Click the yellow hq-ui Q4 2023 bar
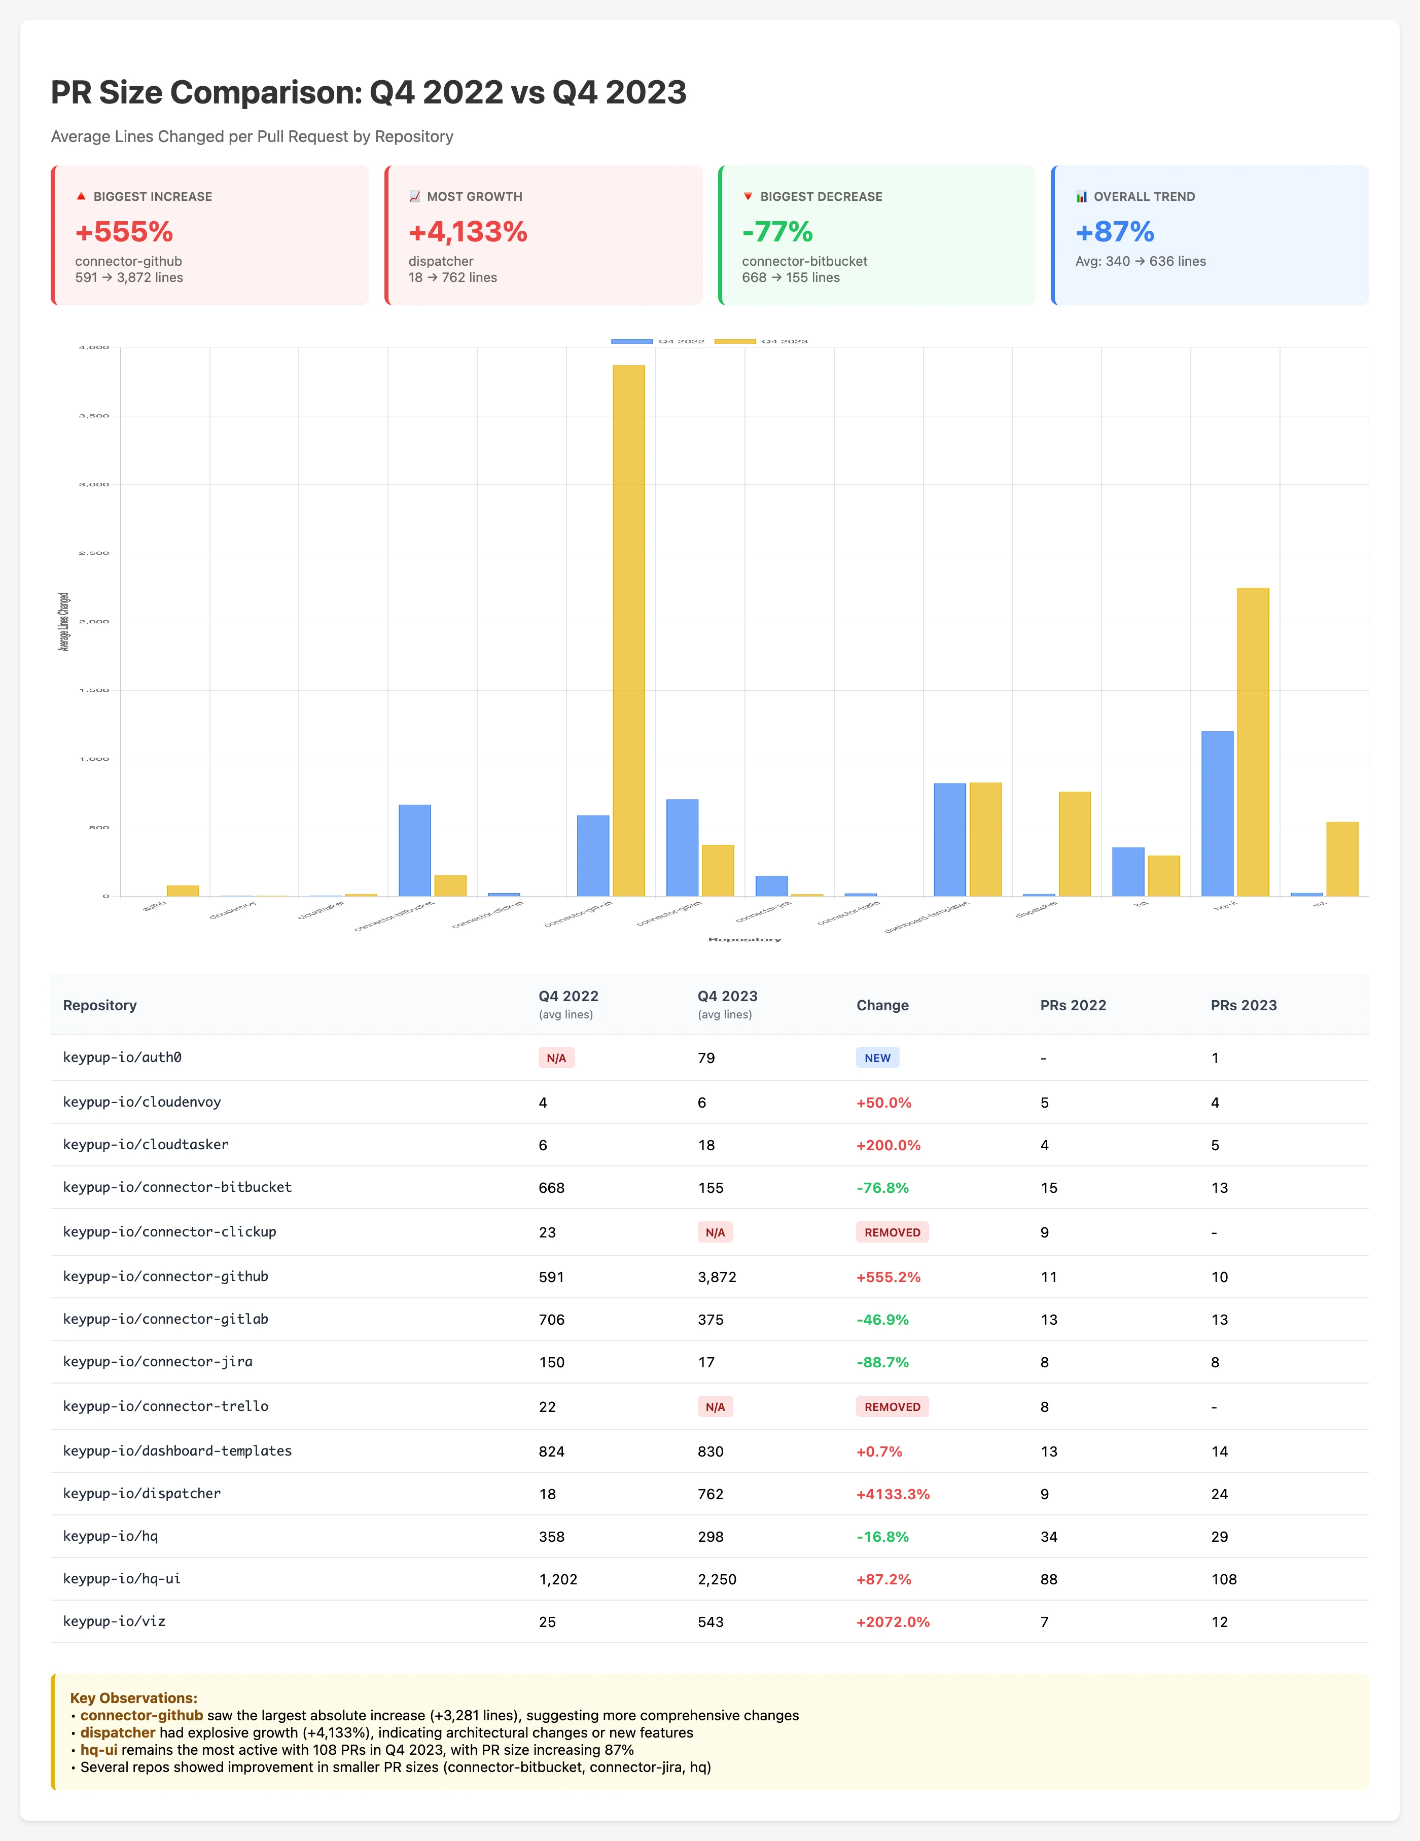The height and width of the screenshot is (1841, 1420). pyautogui.click(x=1253, y=742)
